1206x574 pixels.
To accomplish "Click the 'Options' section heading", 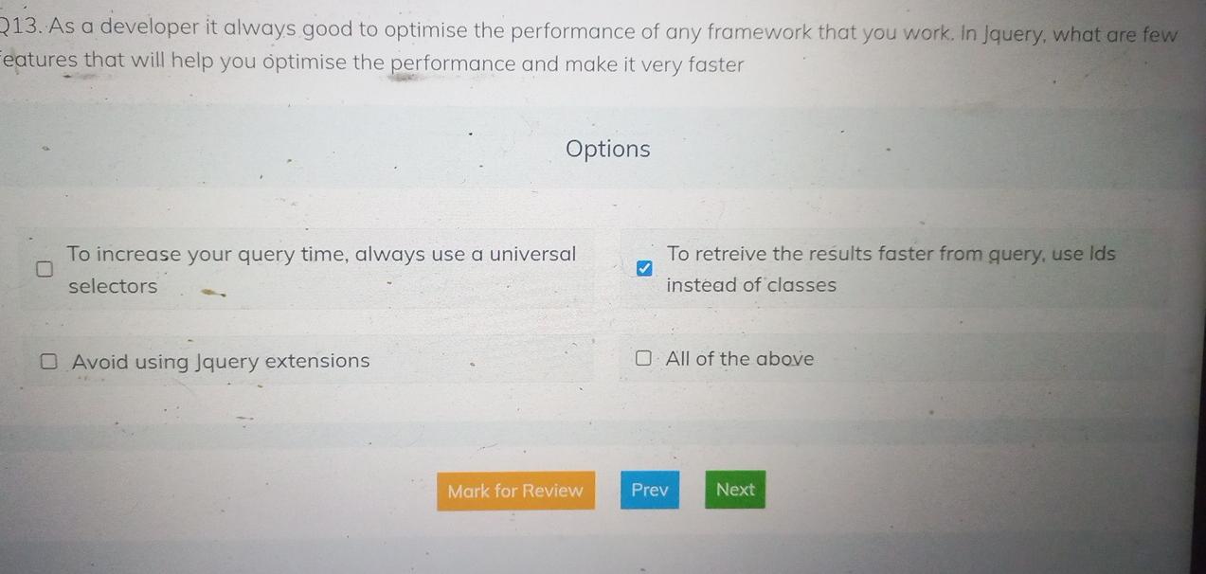I will (607, 149).
